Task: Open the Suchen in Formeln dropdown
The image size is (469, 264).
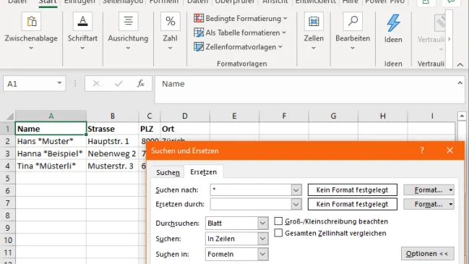Action: (x=236, y=254)
